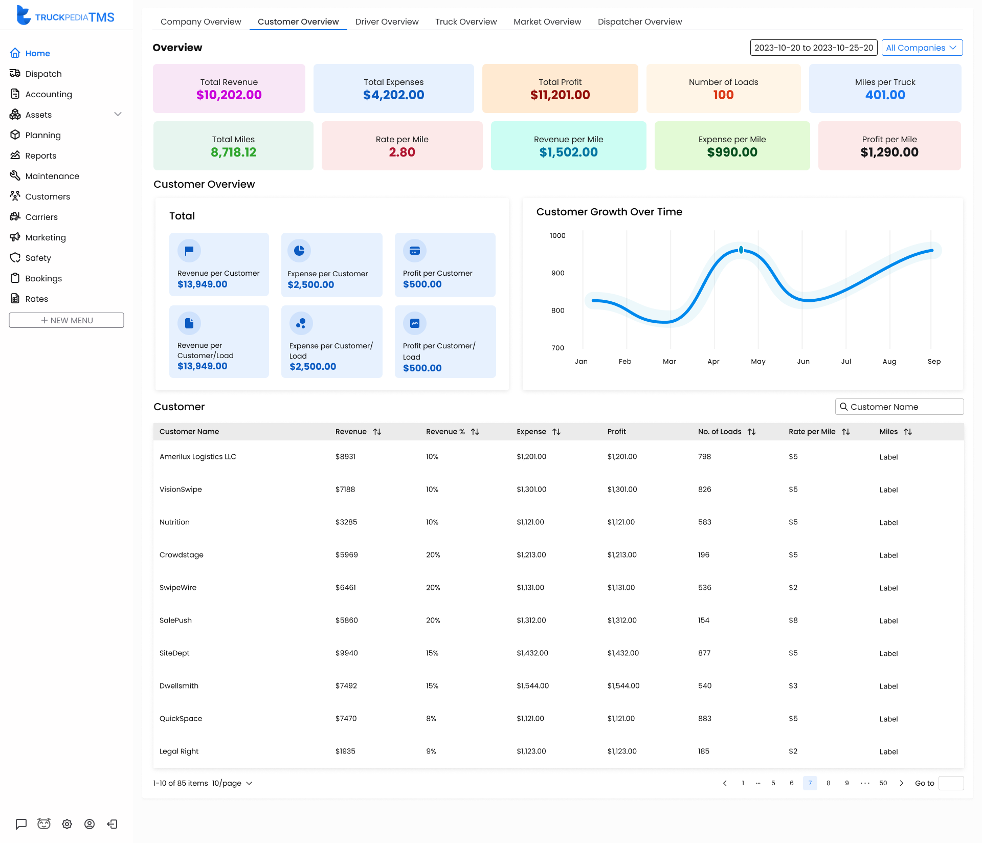
Task: Click the Go to page input box
Action: coord(951,783)
